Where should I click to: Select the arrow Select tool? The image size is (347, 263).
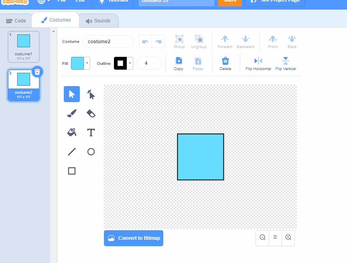point(72,94)
